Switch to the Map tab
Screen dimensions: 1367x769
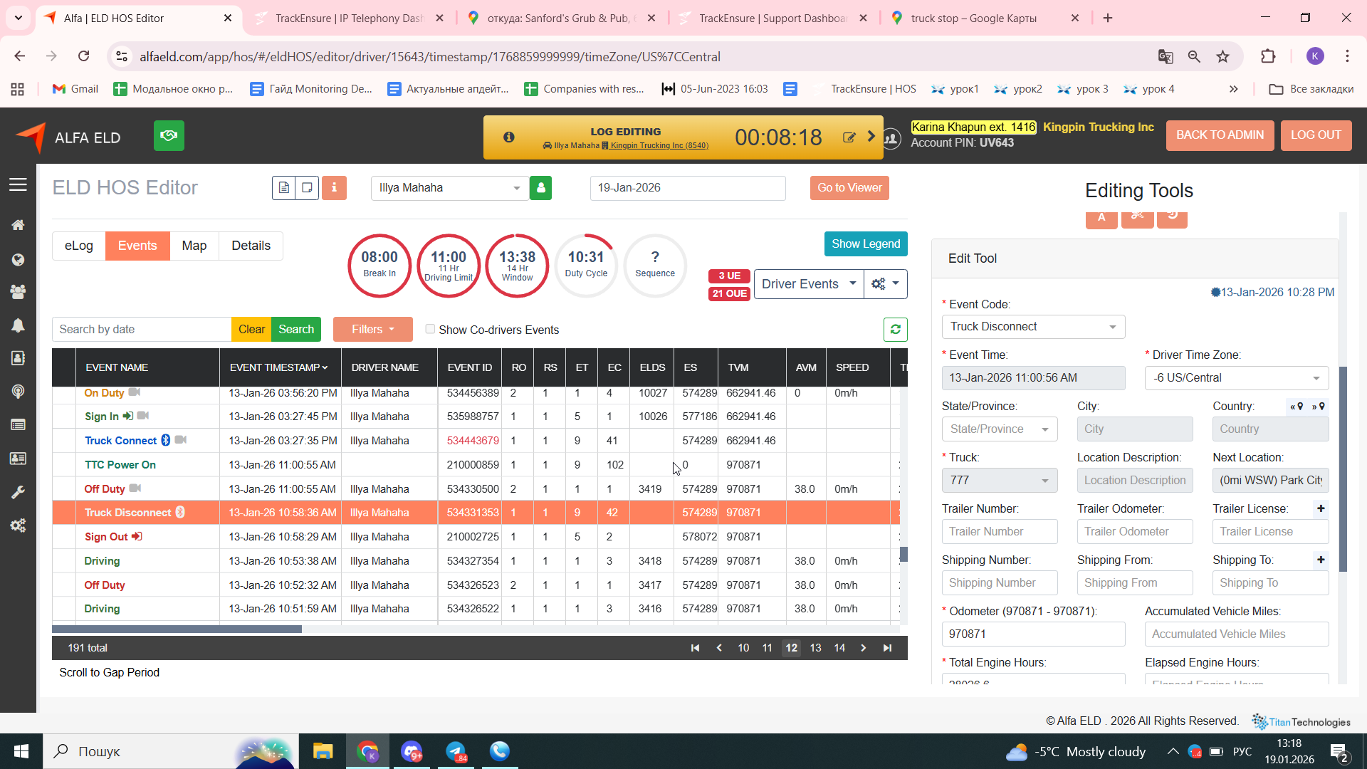[x=194, y=246]
